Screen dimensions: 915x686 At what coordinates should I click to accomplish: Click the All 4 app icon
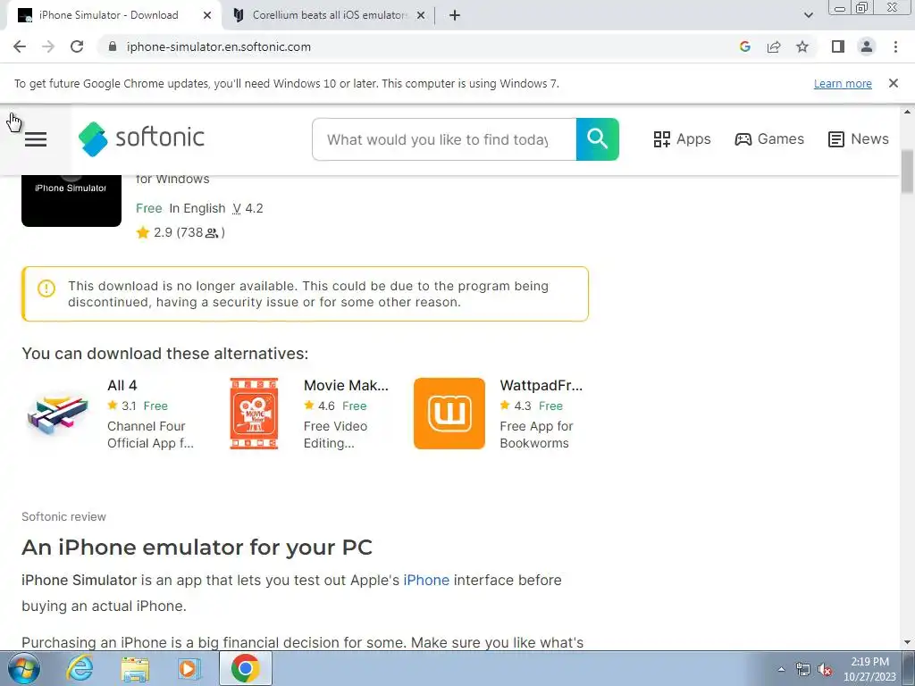click(58, 414)
